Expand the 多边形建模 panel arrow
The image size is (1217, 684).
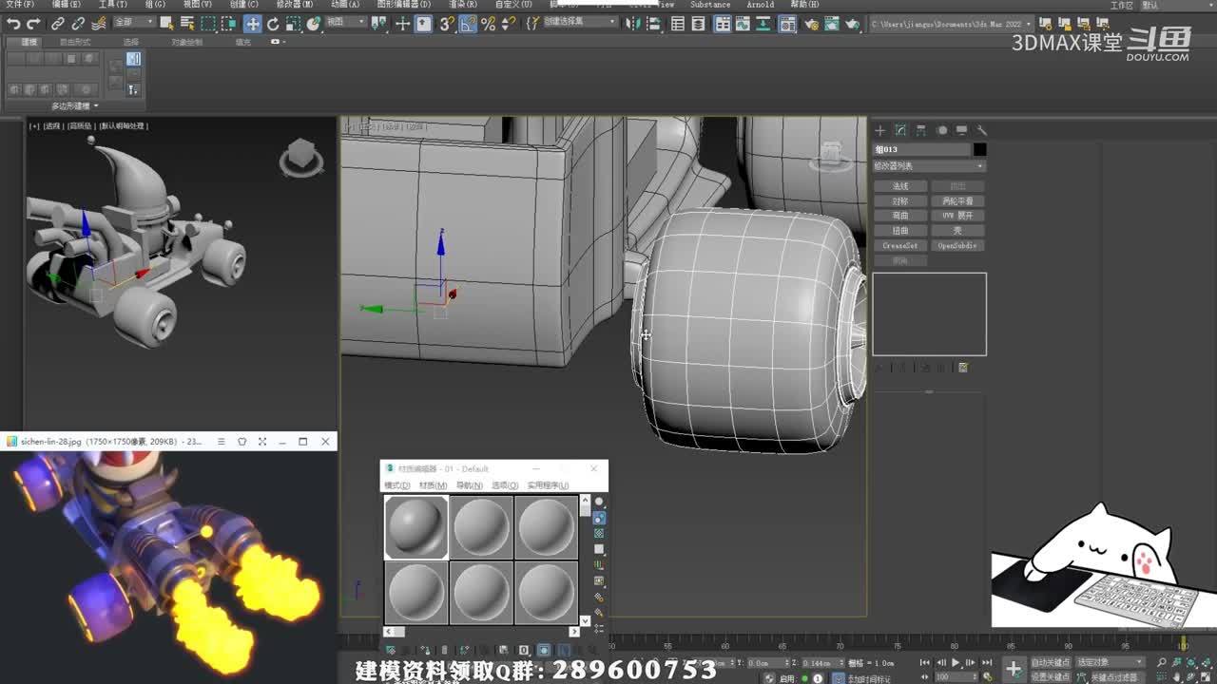tap(96, 106)
